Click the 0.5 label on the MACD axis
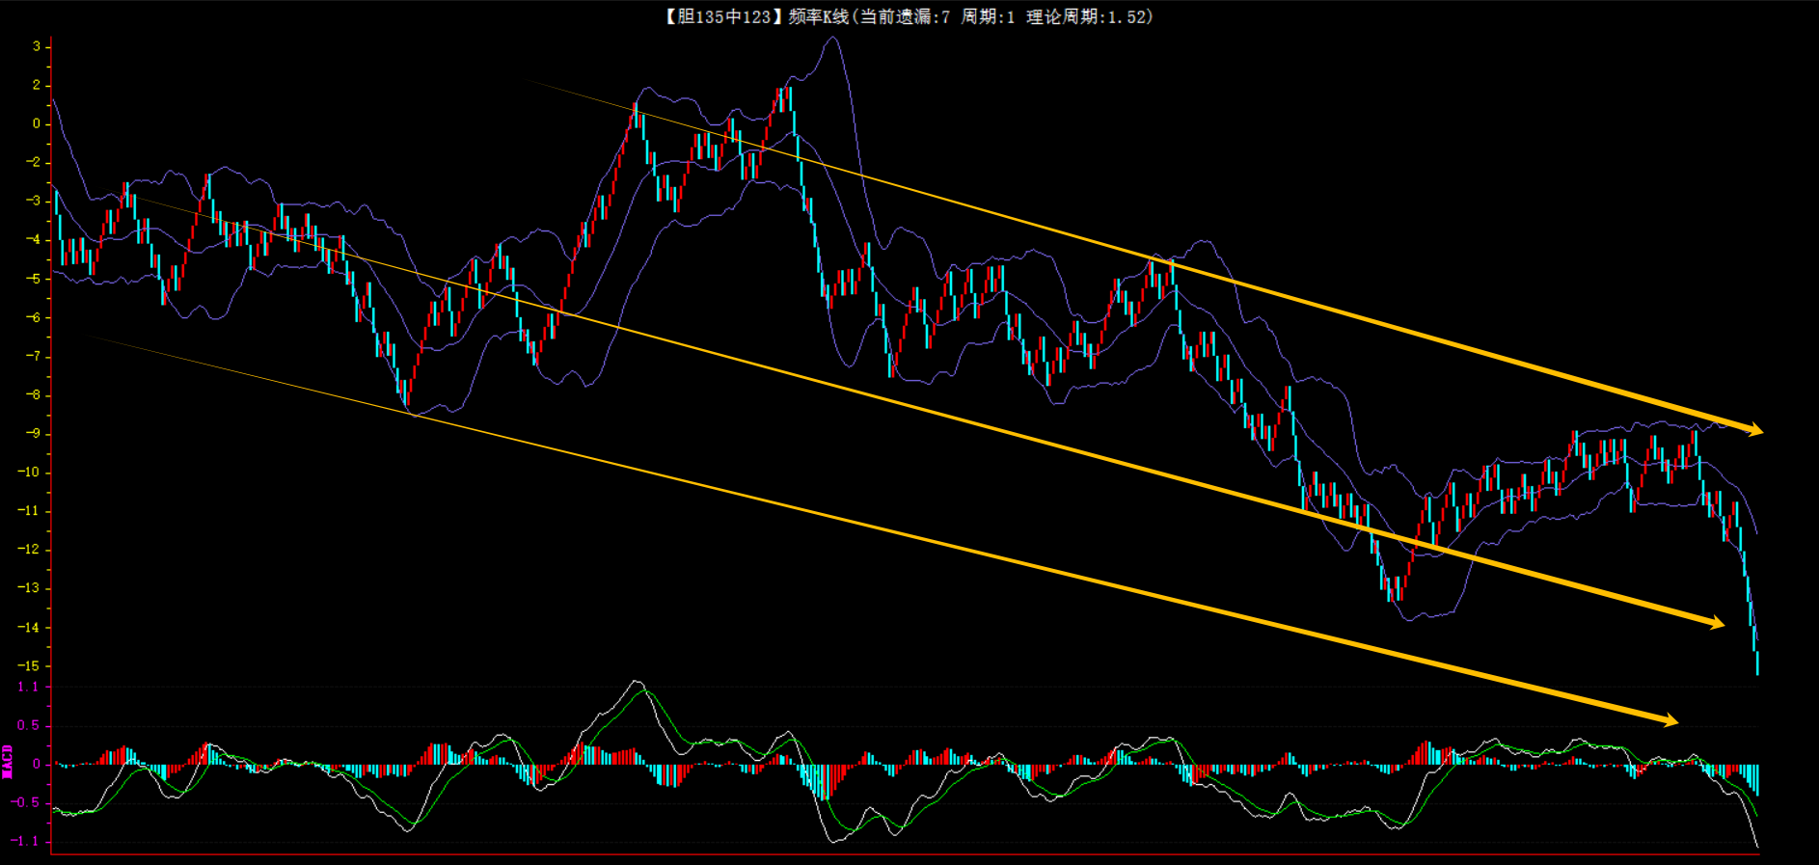Image resolution: width=1819 pixels, height=865 pixels. pyautogui.click(x=28, y=725)
